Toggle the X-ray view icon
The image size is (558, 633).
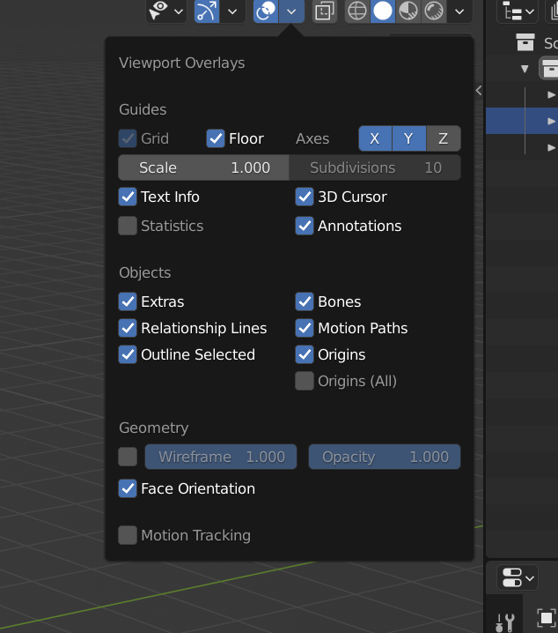tap(324, 11)
